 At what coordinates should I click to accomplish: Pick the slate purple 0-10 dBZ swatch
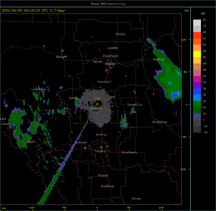(197, 117)
